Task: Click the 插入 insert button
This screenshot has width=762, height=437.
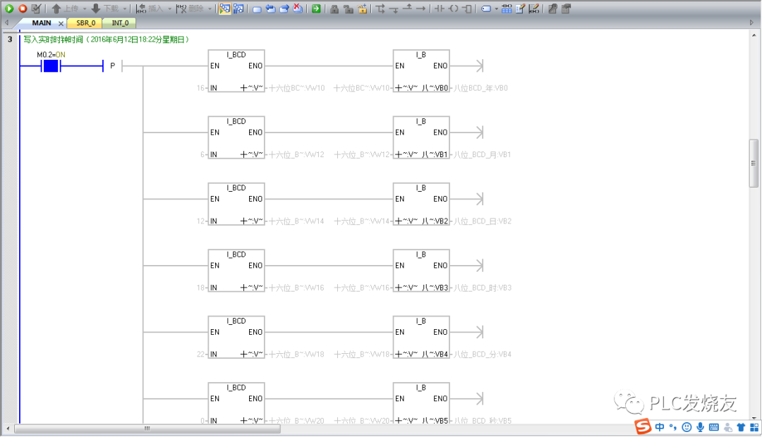Action: point(150,8)
